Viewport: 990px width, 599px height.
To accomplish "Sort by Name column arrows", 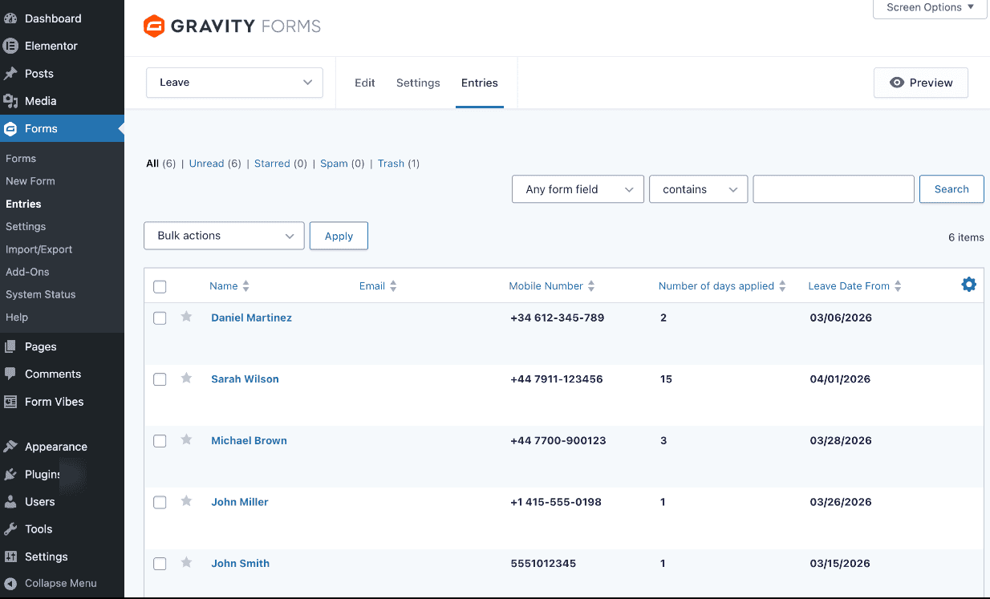I will pos(246,286).
